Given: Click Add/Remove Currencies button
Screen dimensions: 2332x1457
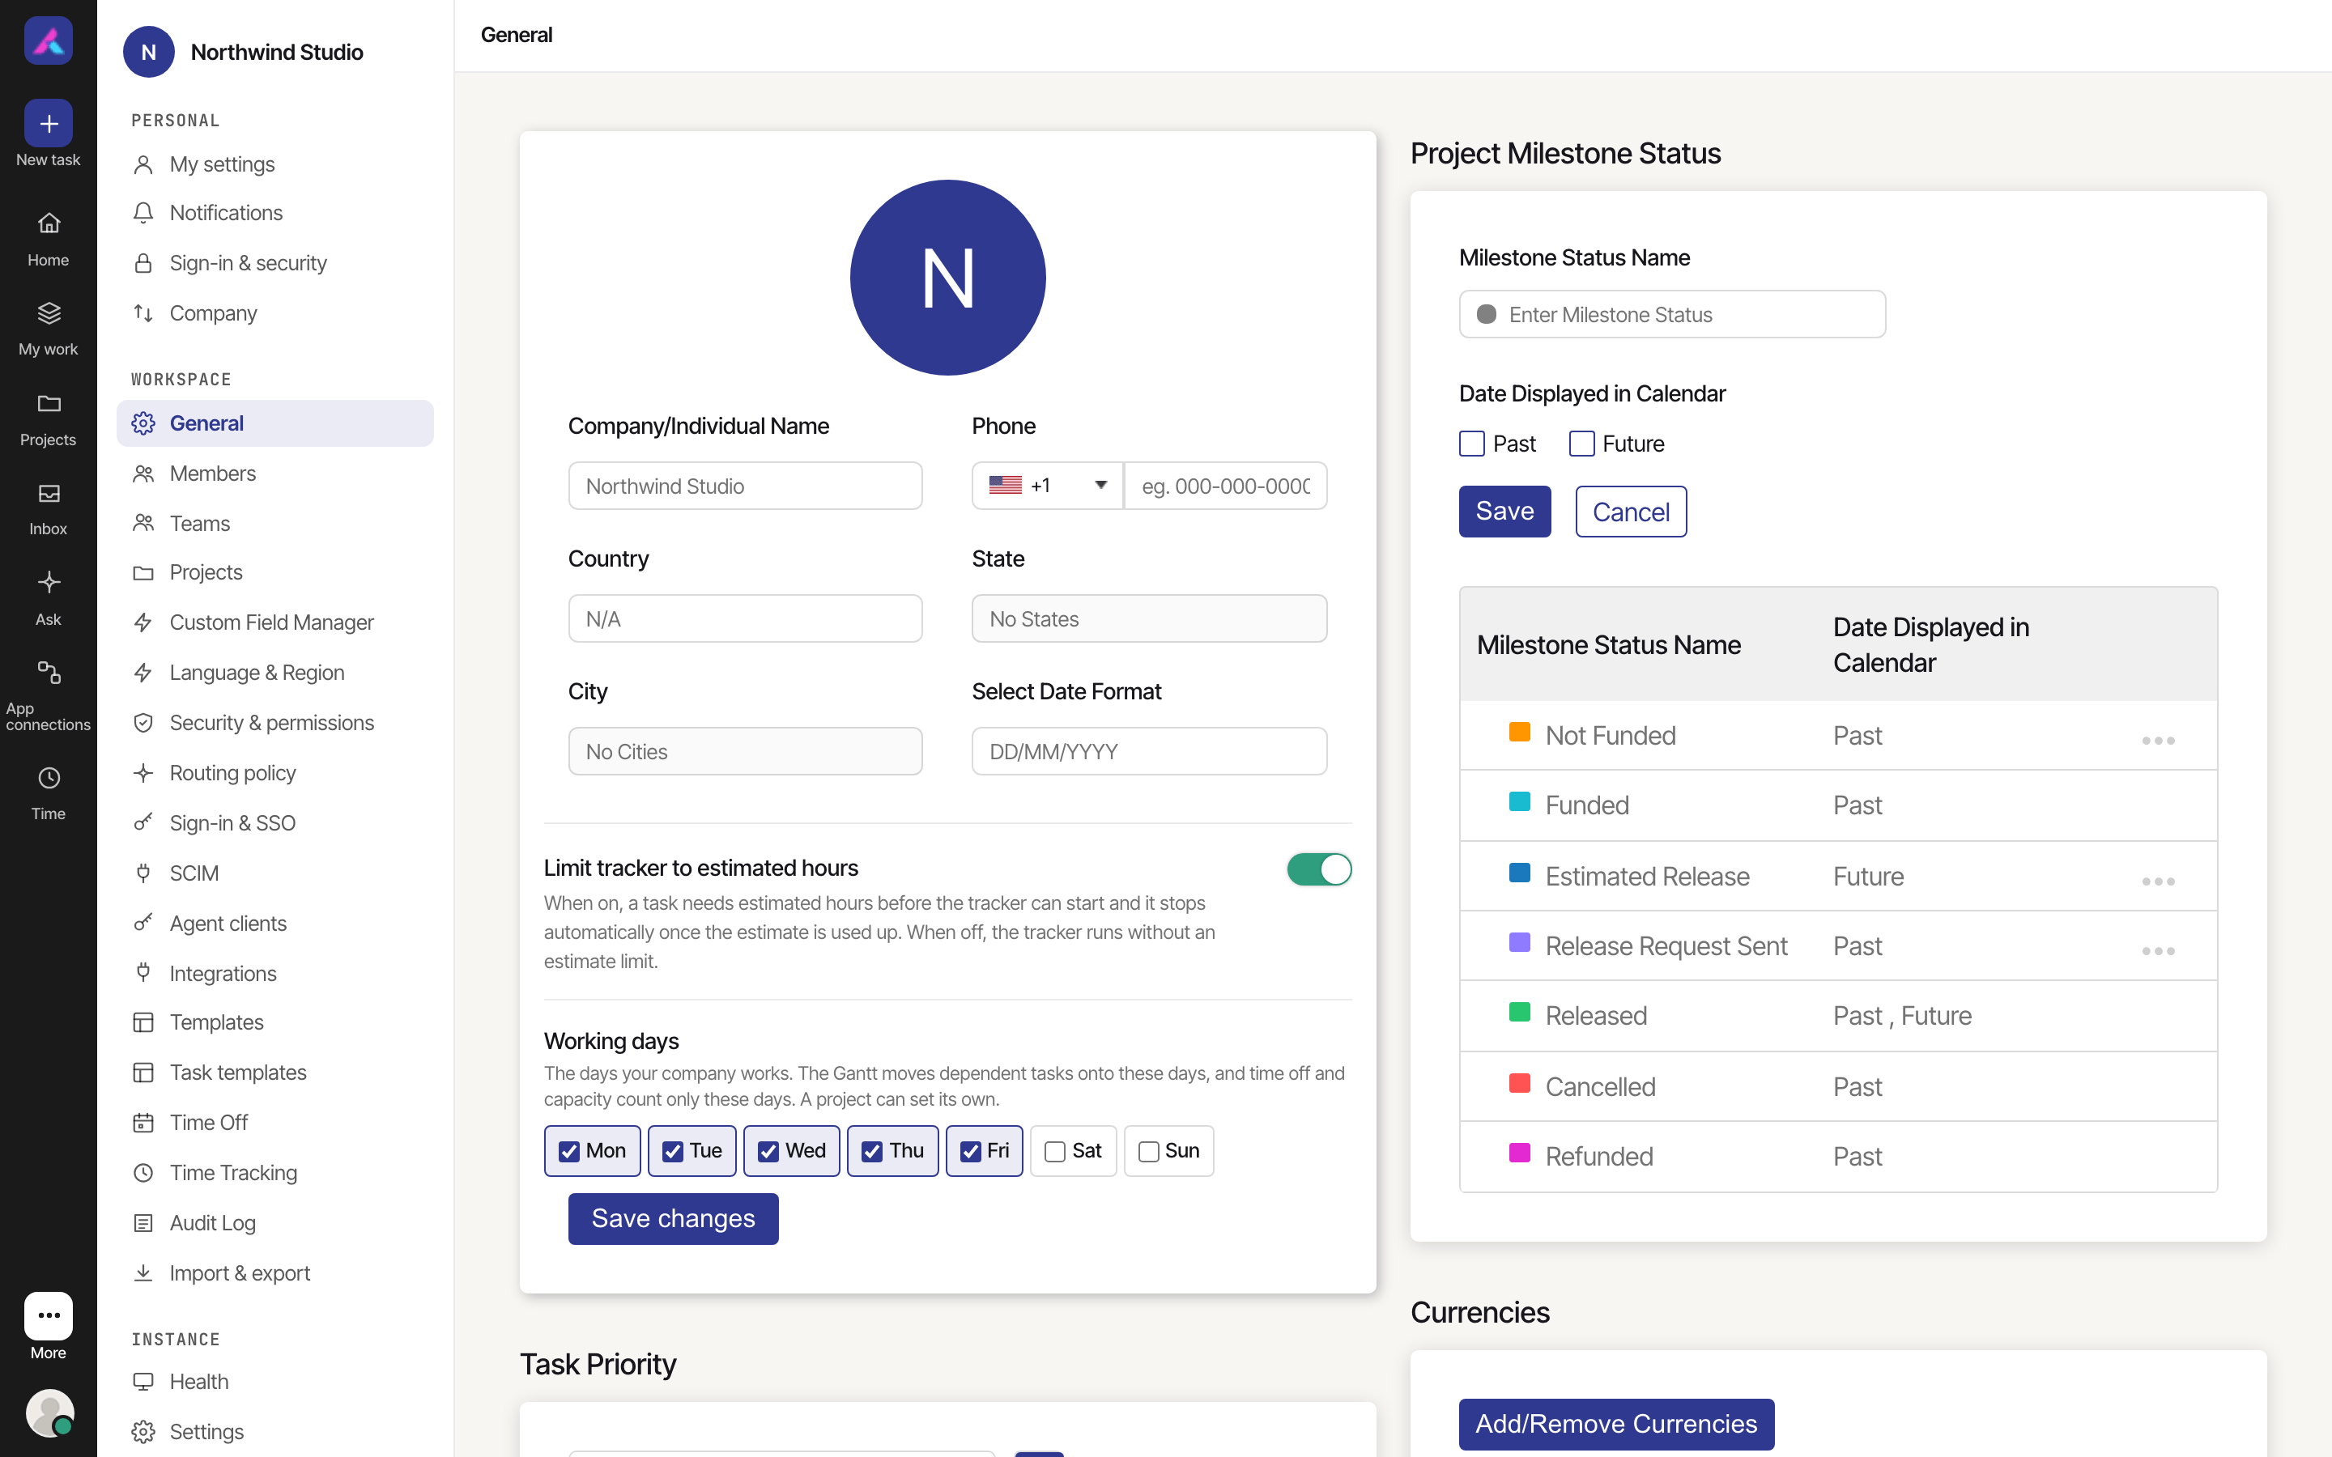Looking at the screenshot, I should pos(1616,1423).
